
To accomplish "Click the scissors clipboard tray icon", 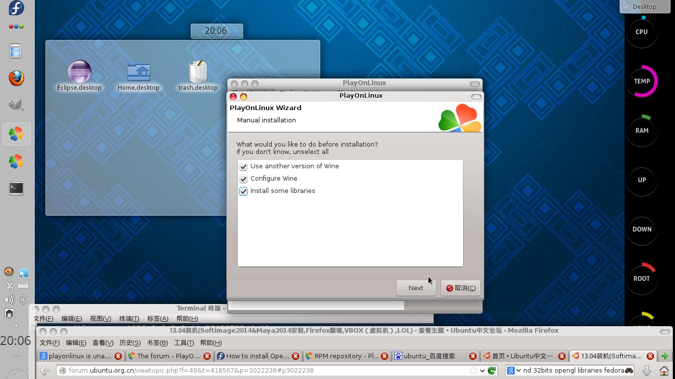I will coord(9,286).
